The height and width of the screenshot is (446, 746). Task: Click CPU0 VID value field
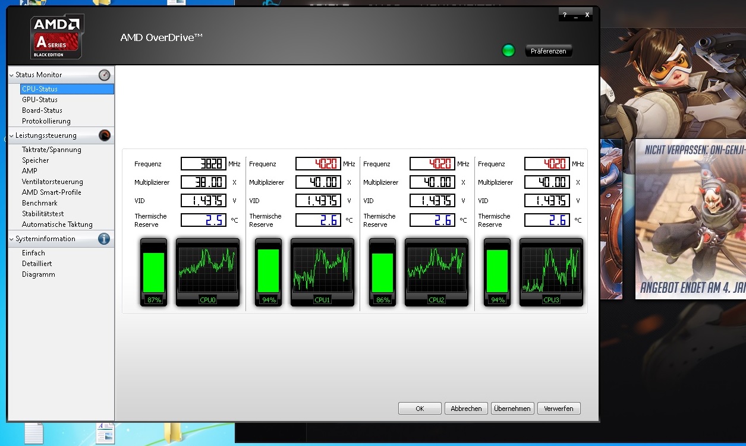[x=203, y=201]
